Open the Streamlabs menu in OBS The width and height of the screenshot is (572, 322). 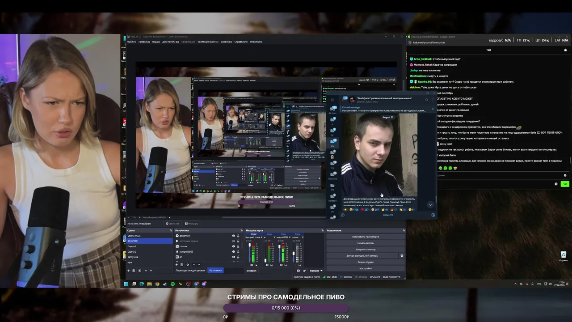pos(256,42)
